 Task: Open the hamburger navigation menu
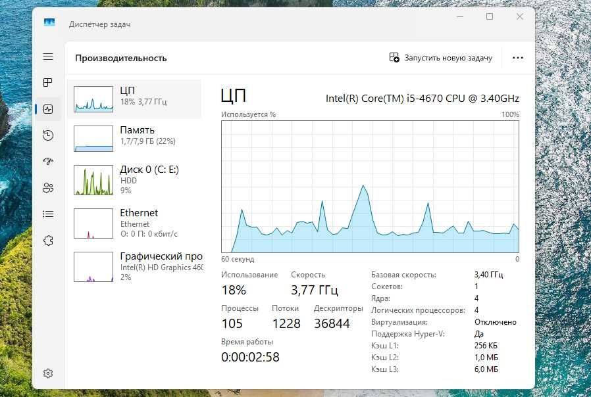(48, 57)
